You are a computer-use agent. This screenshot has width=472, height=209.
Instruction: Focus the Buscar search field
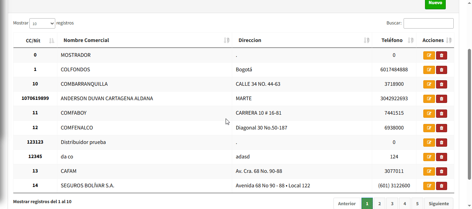[x=428, y=23]
